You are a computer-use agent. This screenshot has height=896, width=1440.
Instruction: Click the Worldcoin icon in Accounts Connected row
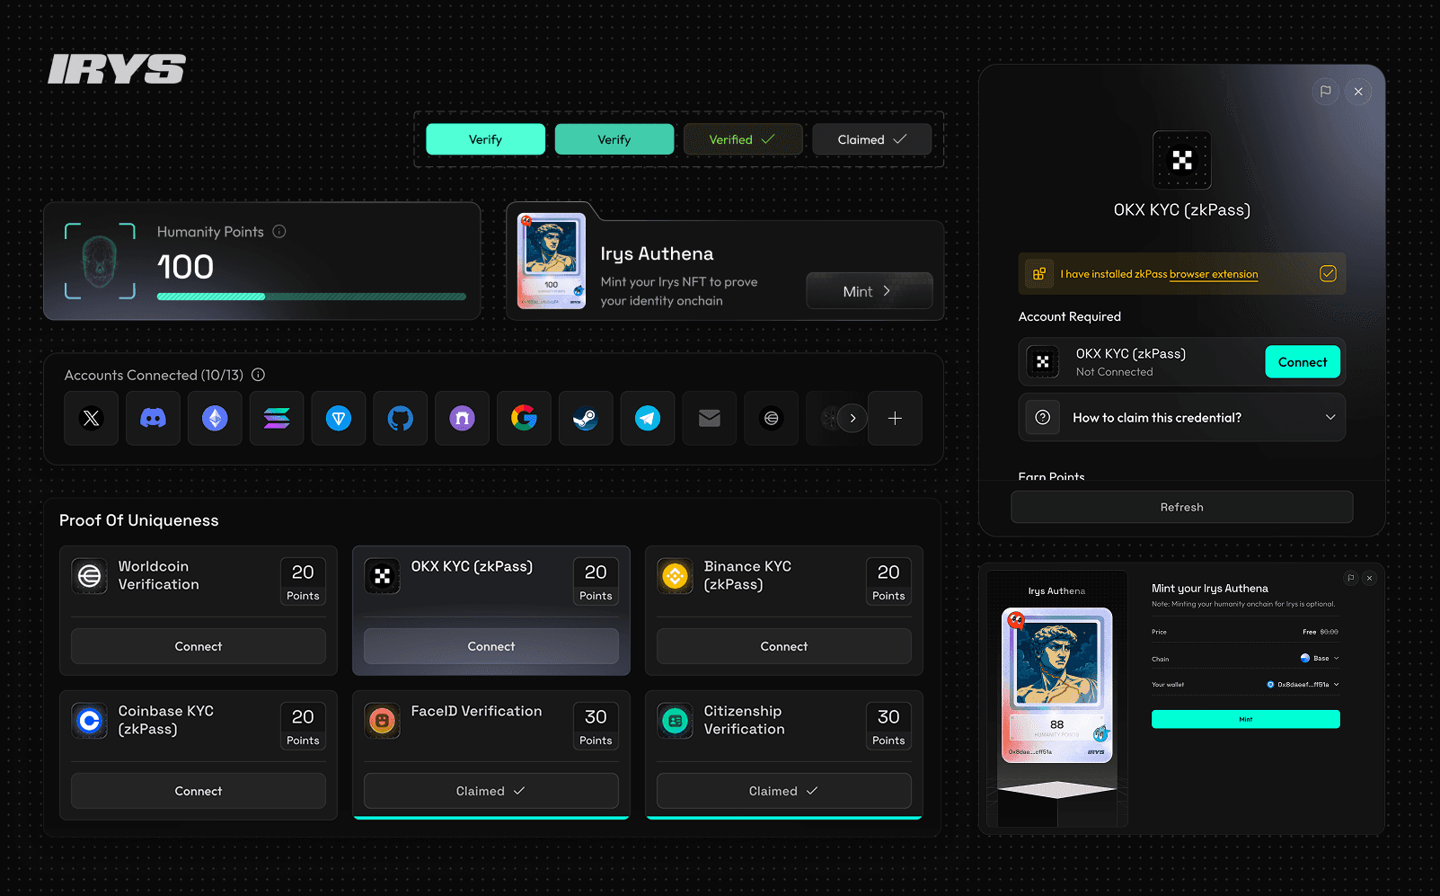coord(772,418)
